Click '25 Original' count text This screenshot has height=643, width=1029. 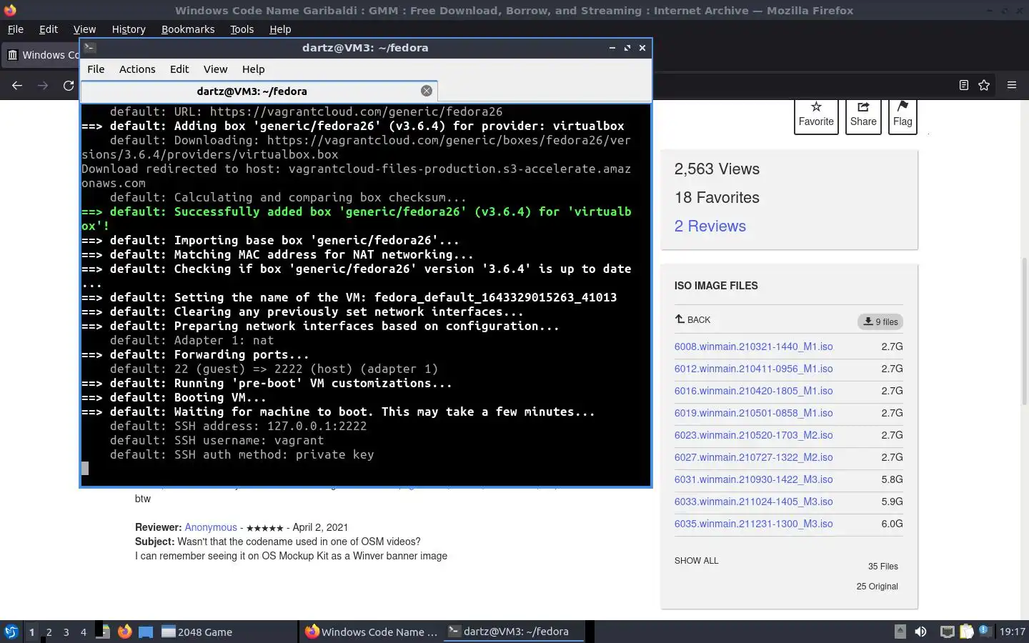click(878, 587)
